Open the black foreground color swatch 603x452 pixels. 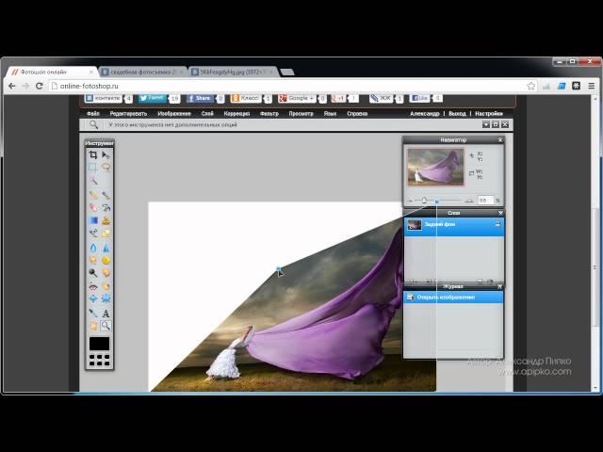pyautogui.click(x=99, y=344)
